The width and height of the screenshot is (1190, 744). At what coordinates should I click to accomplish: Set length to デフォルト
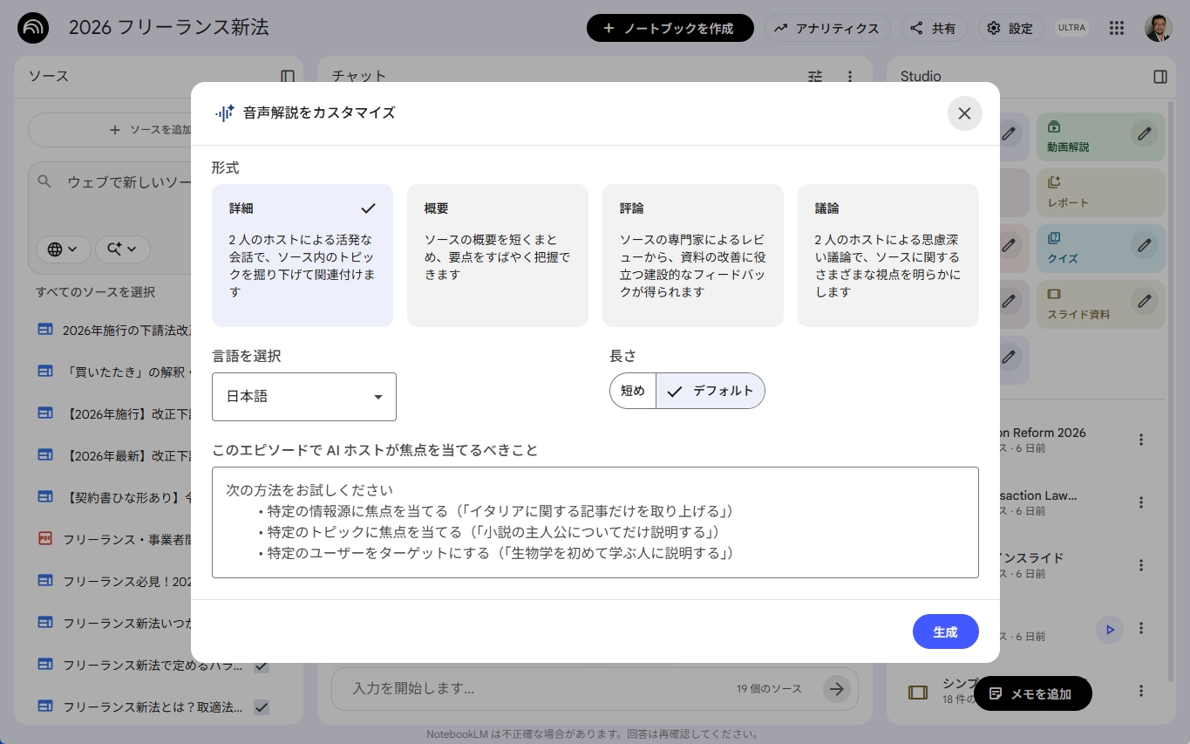(x=711, y=391)
